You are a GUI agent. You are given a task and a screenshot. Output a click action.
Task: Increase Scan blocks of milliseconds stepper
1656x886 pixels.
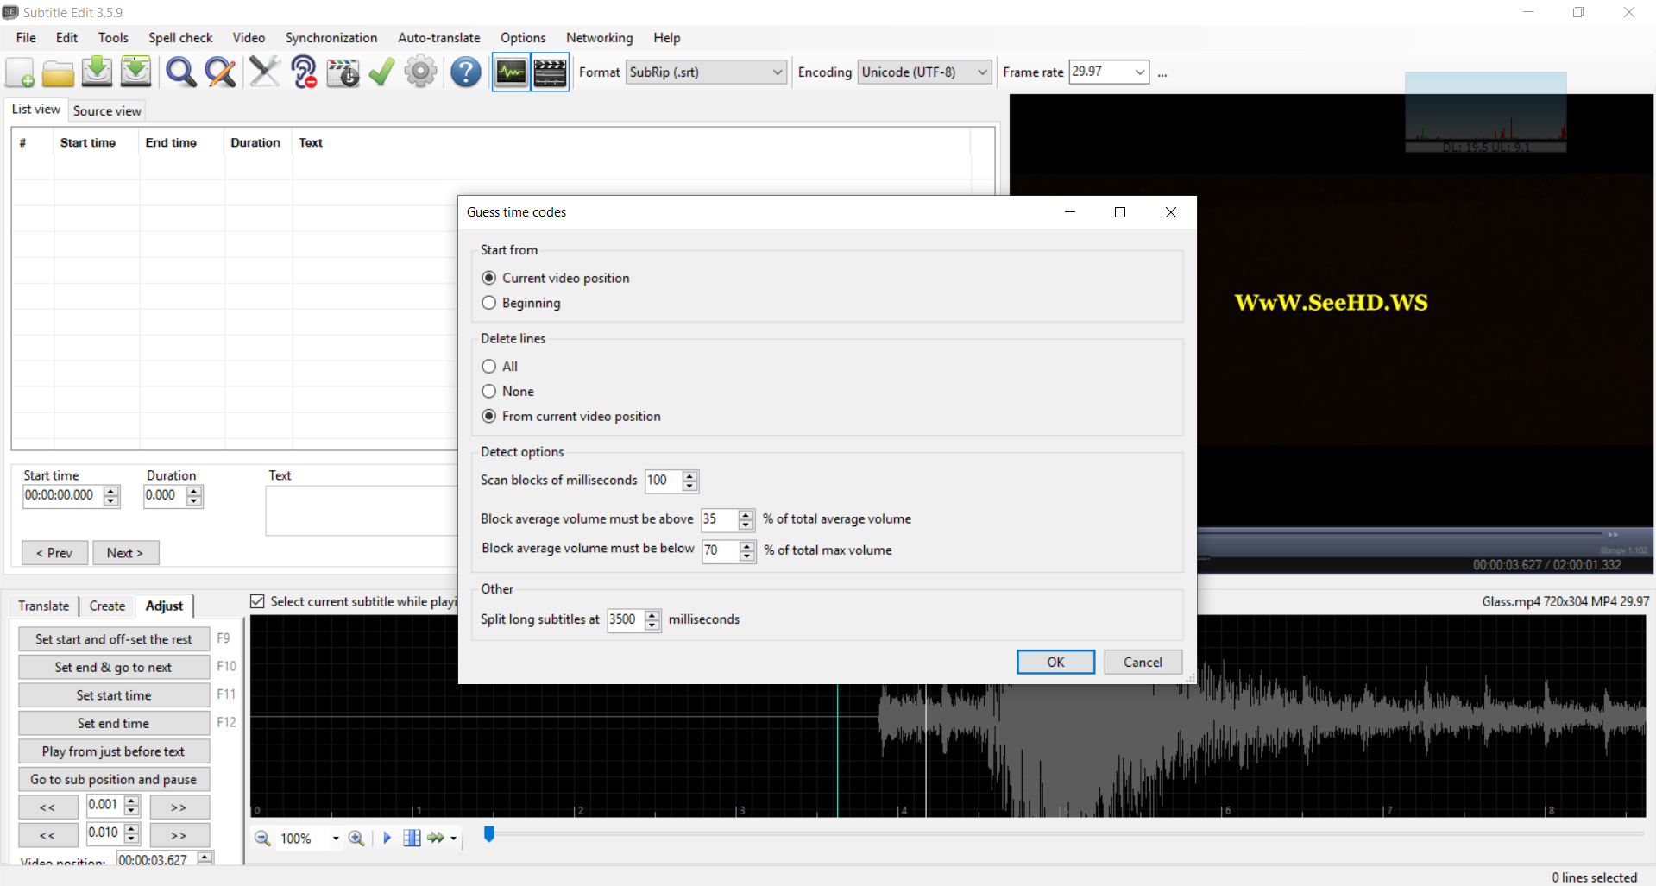tap(689, 476)
